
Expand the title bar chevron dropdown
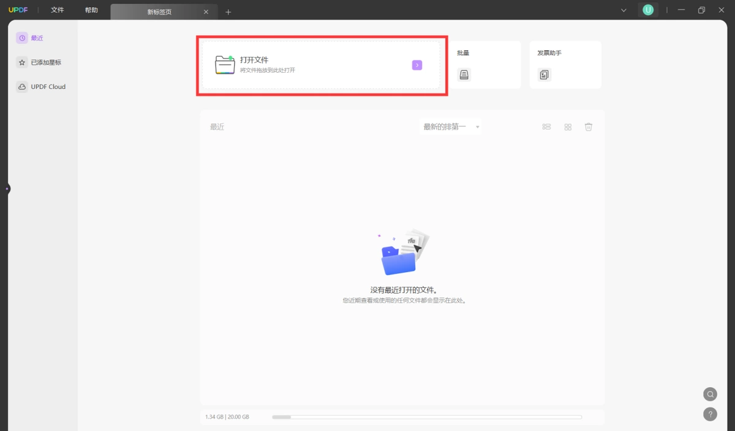pos(624,10)
